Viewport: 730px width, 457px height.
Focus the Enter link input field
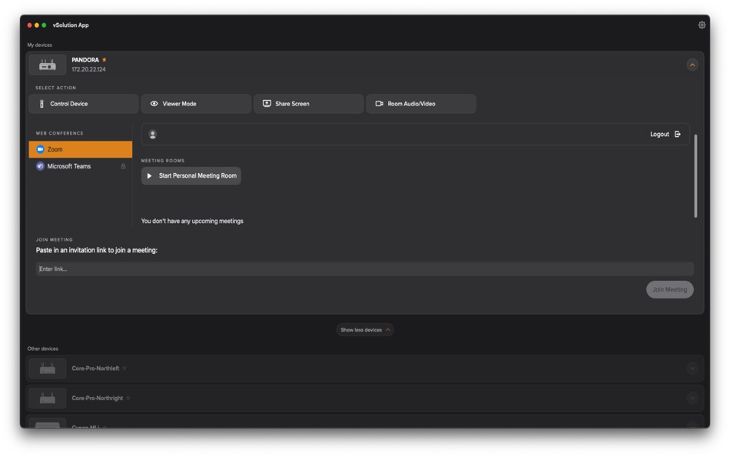point(364,269)
